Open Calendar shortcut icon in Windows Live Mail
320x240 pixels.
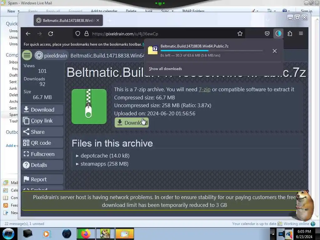(x=6, y=190)
